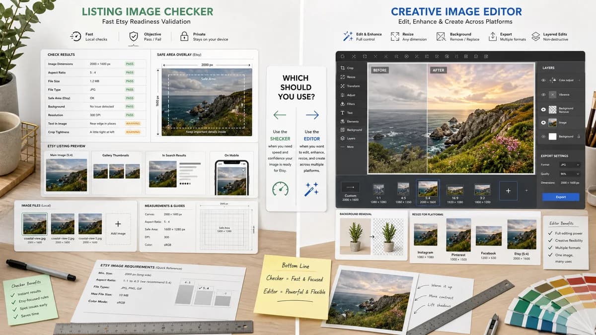
Task: Toggle visibility of the Vibrance layer
Action: tap(543, 94)
